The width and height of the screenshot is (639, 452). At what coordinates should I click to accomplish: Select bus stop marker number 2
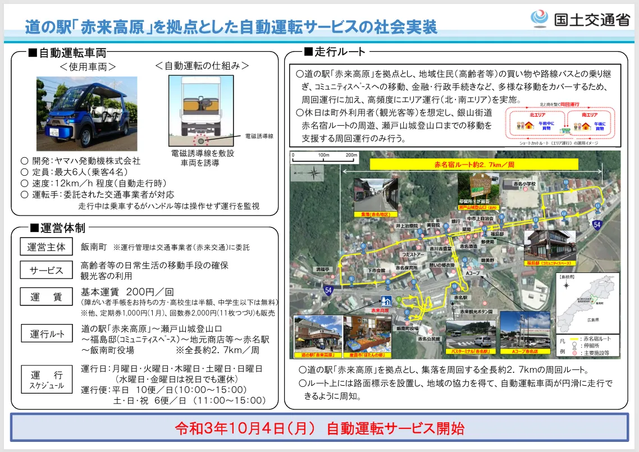(x=407, y=314)
